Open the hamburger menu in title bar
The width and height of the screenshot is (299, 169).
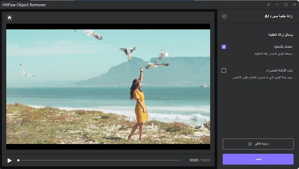pos(268,4)
